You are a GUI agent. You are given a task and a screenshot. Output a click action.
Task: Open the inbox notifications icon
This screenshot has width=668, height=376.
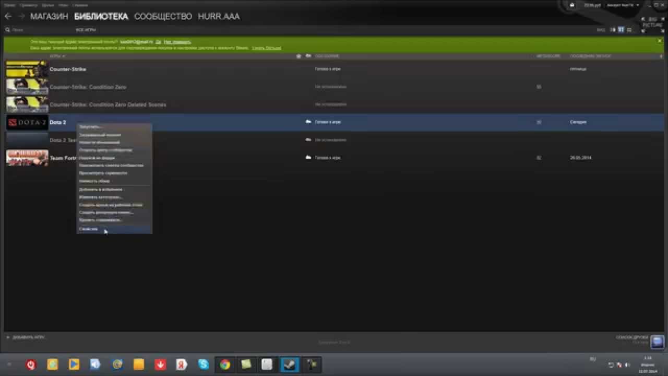point(572,5)
